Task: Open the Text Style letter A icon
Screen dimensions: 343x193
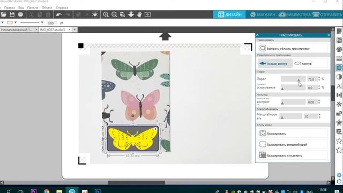Action: (x=339, y=86)
